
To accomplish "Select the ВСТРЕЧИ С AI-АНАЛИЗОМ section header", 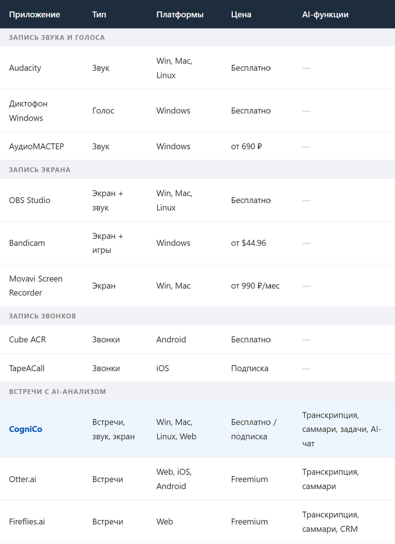I will click(x=58, y=391).
